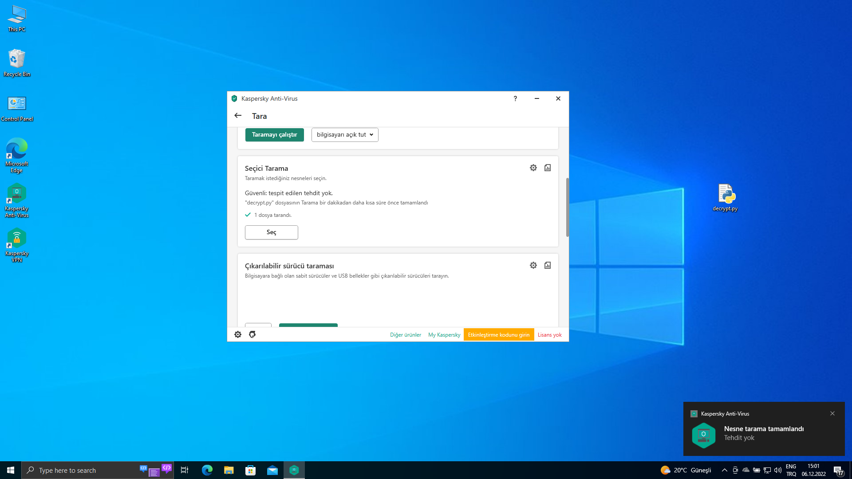Switch input language via ENG TRQ indicator

[791, 470]
